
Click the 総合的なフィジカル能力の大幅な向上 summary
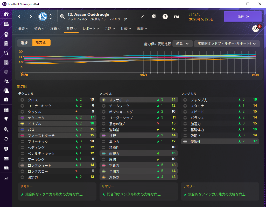pos(217,194)
